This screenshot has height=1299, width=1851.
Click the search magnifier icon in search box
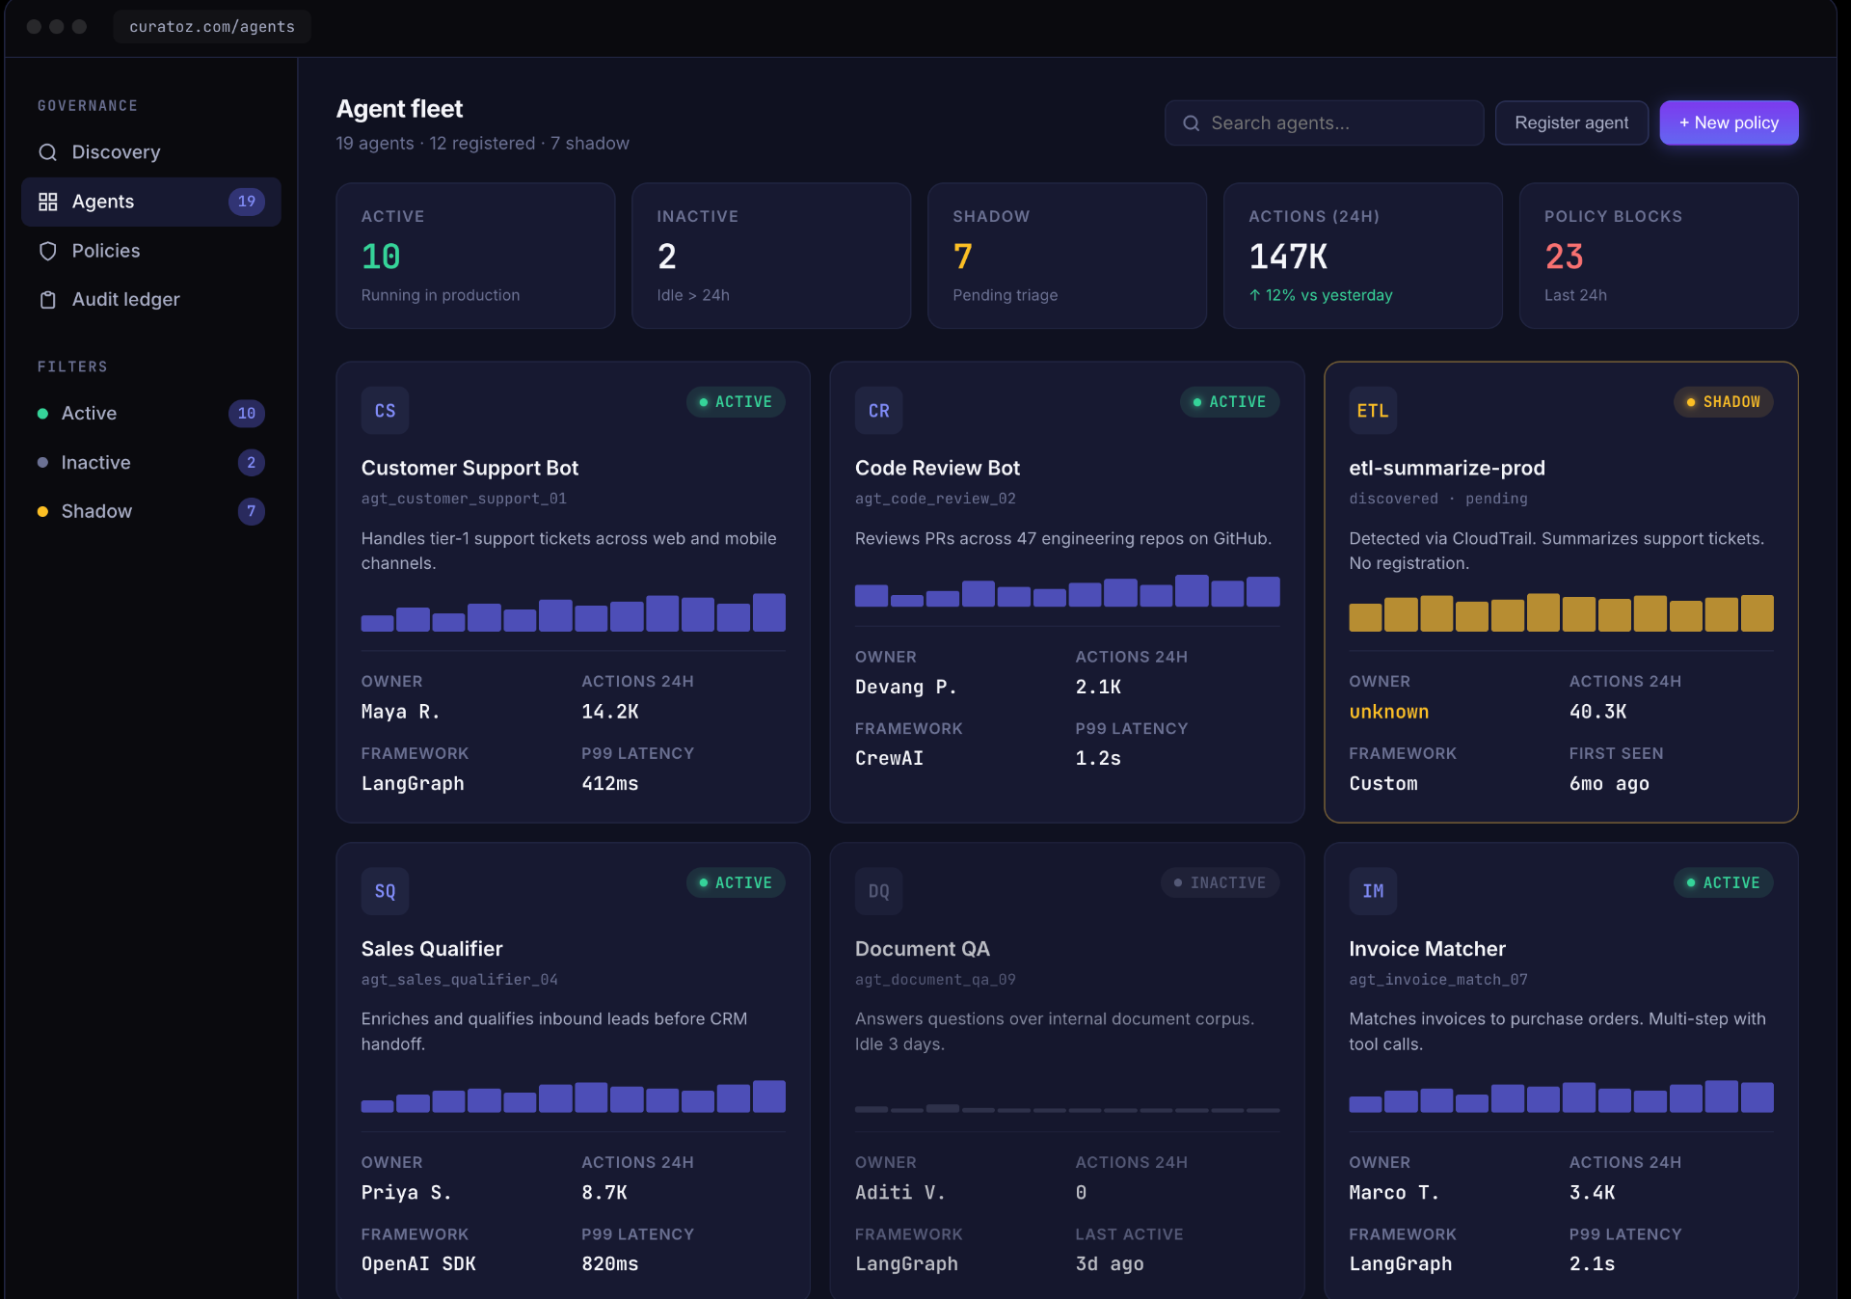pyautogui.click(x=1192, y=123)
